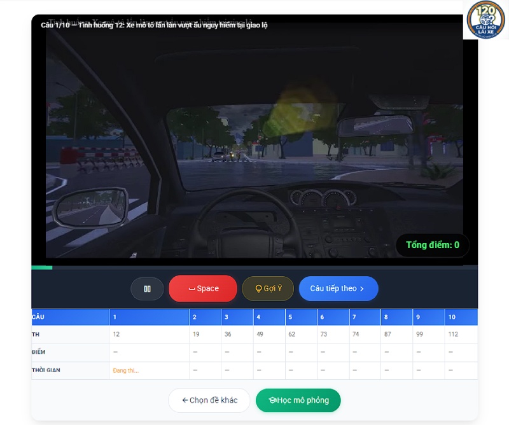
Task: Select question 10 column header
Action: click(461, 317)
